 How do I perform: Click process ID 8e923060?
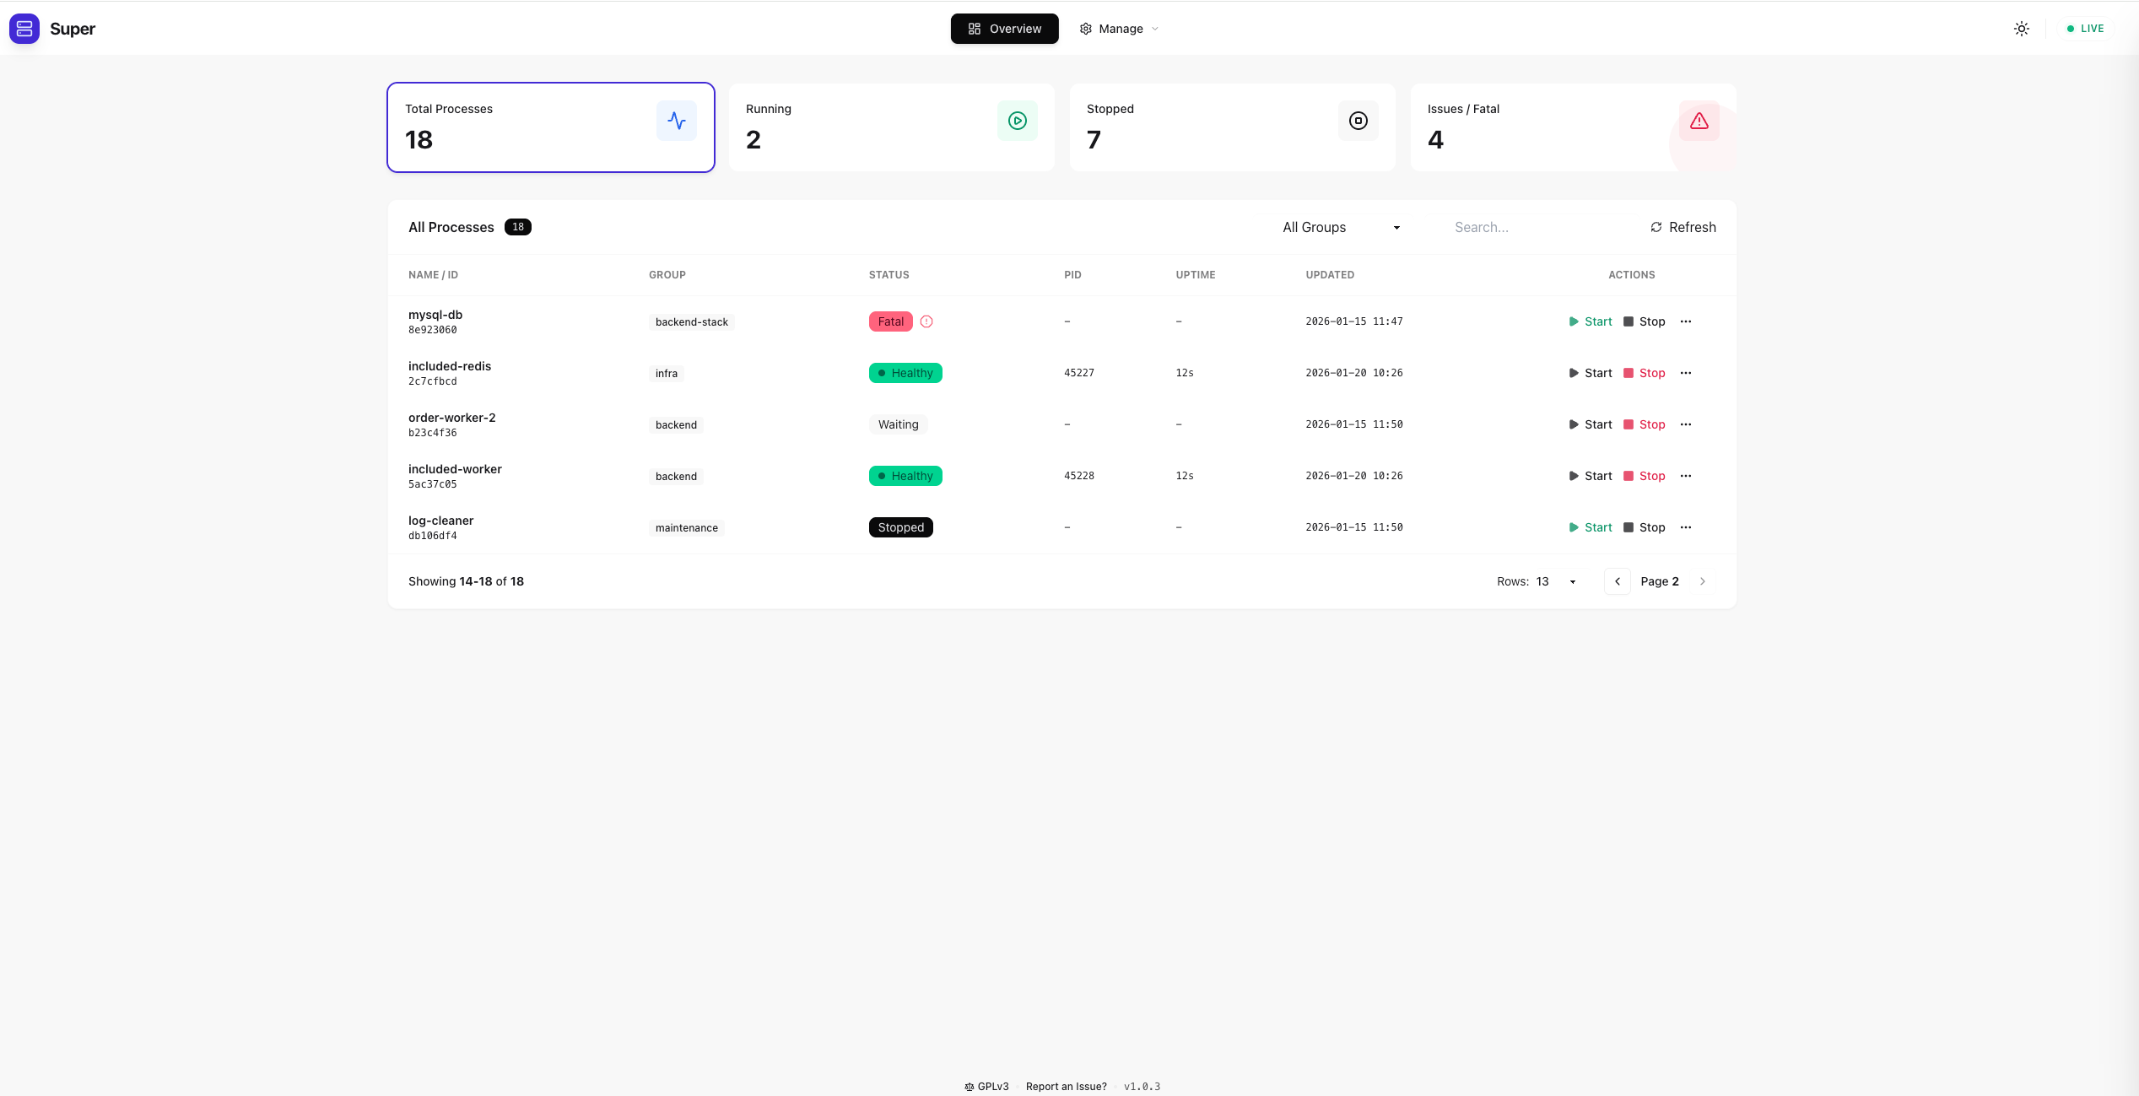(x=433, y=330)
